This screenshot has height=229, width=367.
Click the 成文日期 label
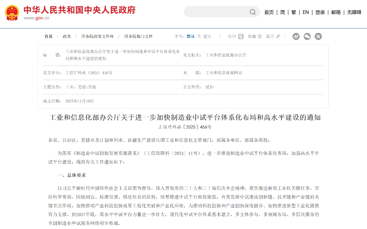52,101
